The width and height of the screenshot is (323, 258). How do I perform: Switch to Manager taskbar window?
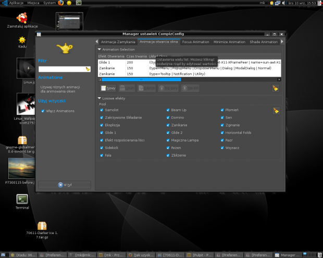pos(288,255)
